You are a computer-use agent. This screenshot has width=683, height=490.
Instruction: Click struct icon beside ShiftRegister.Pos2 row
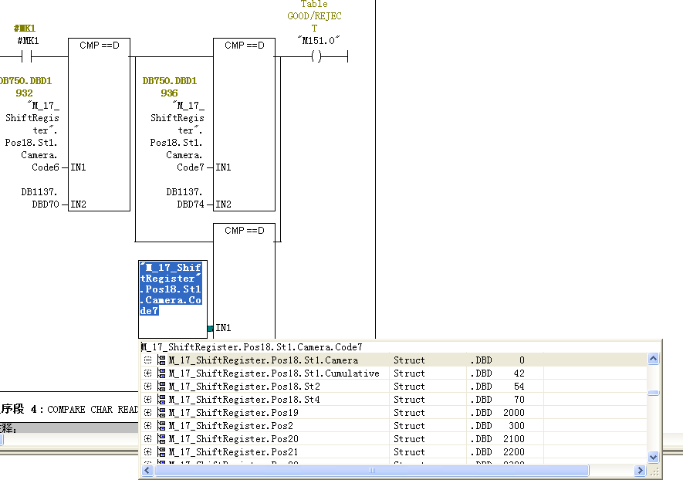click(161, 425)
